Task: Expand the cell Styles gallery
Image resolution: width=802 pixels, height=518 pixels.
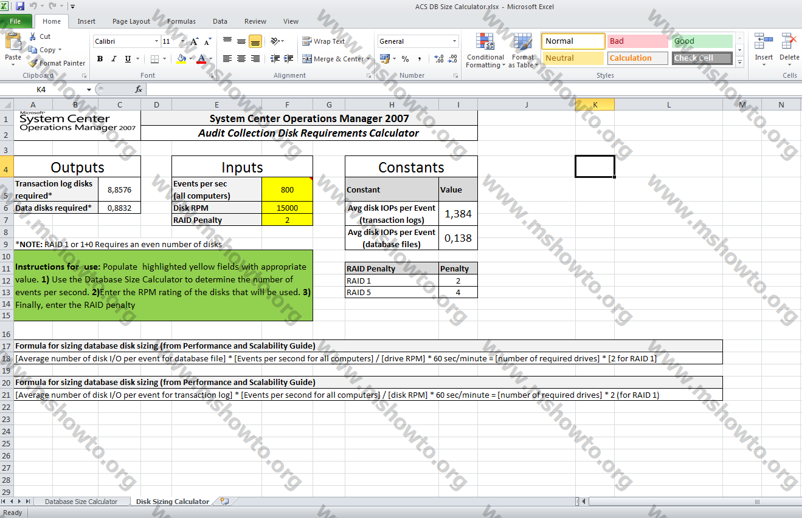Action: [740, 62]
